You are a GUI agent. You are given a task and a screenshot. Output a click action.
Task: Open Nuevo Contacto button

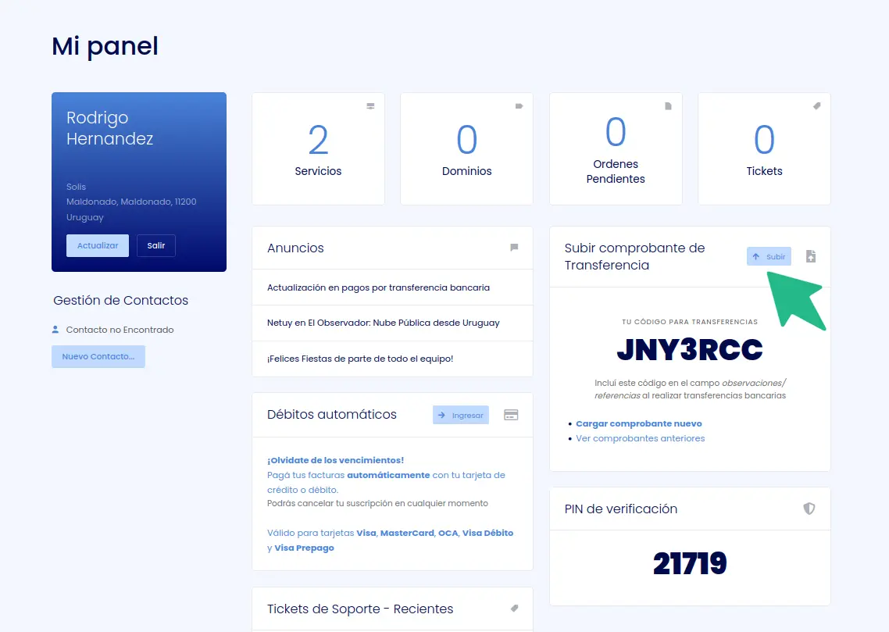point(98,356)
